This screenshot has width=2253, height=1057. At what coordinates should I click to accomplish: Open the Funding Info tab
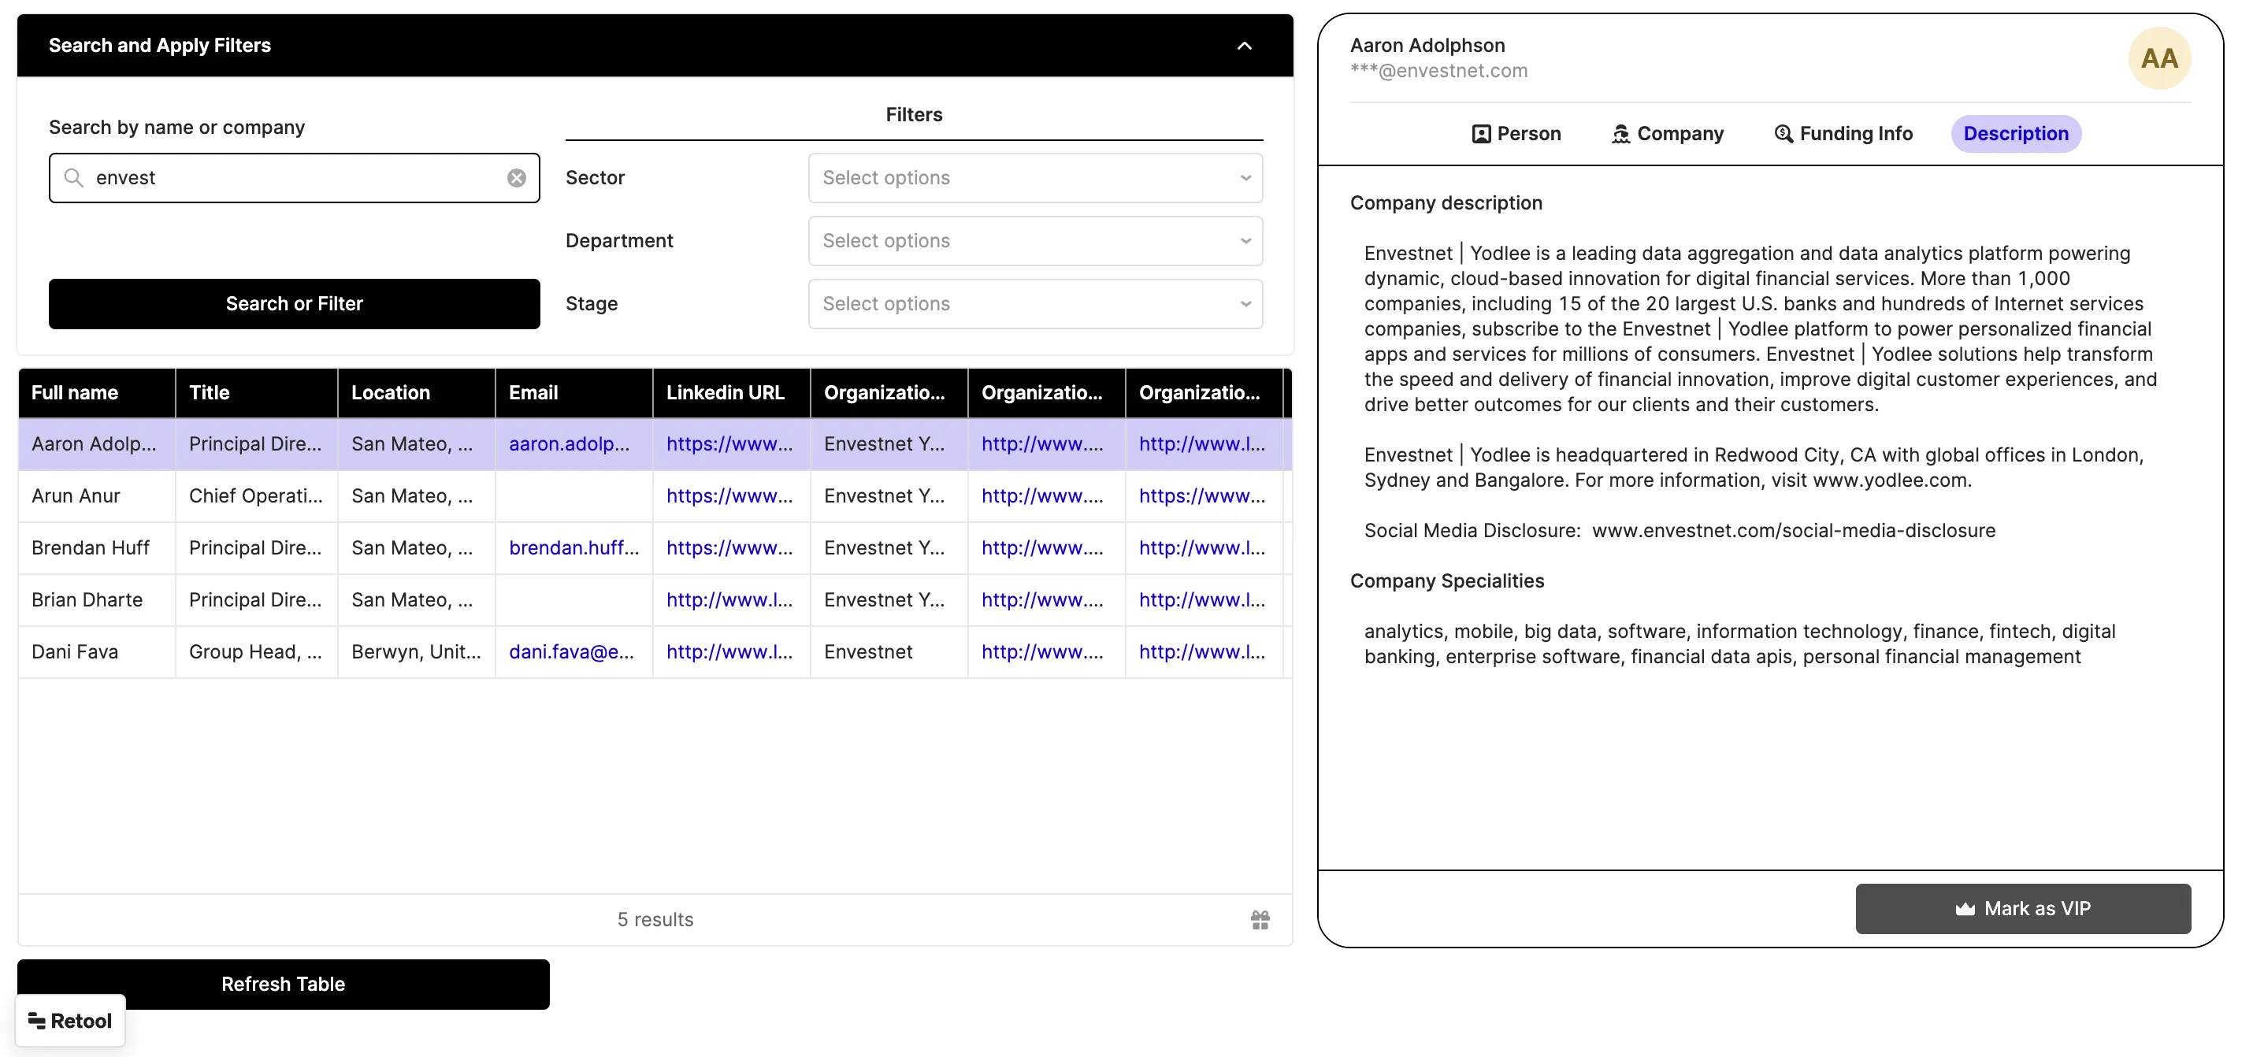[x=1843, y=134]
